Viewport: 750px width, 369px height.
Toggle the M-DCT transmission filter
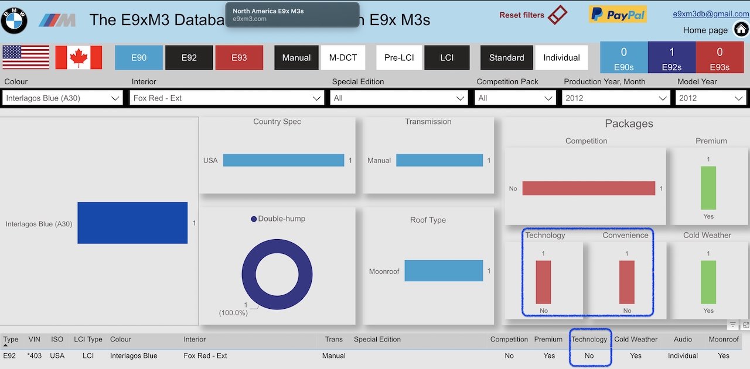pyautogui.click(x=343, y=57)
